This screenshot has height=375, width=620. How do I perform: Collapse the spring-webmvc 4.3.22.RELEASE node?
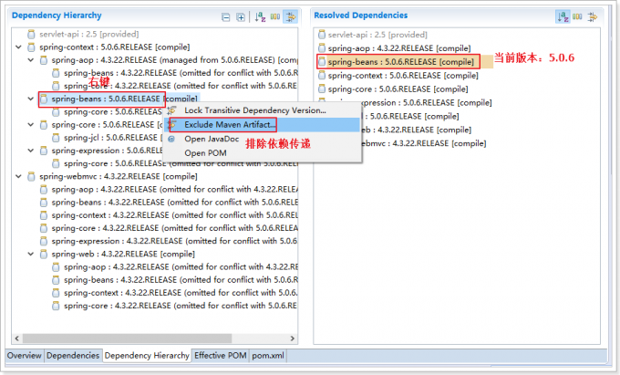coord(19,176)
